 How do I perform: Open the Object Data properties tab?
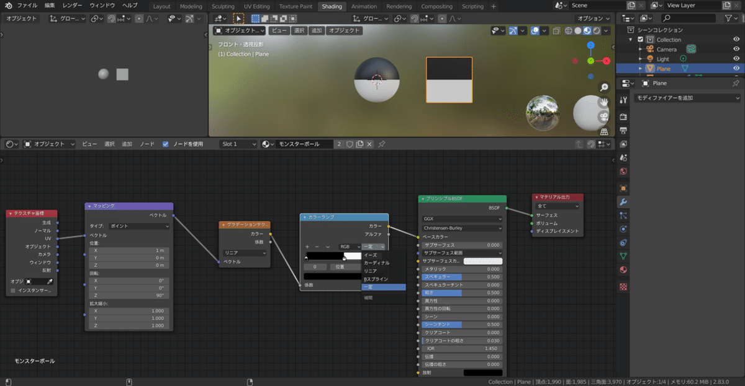623,256
